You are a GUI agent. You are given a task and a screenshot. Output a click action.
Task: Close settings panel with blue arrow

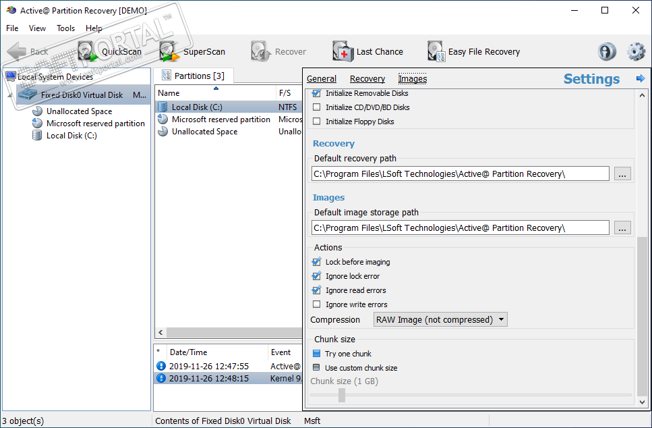pos(641,78)
